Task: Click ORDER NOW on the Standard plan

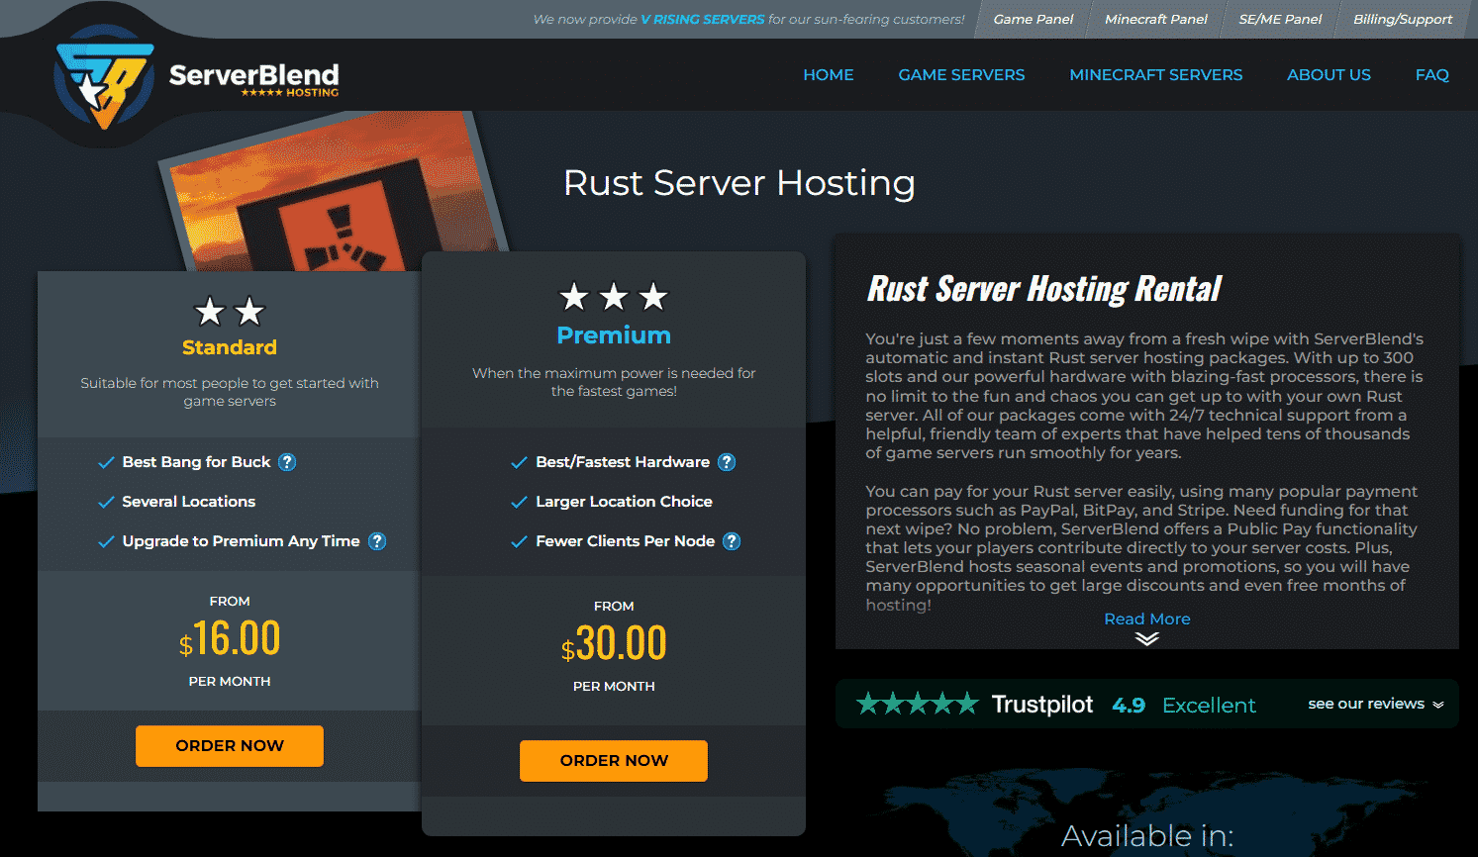Action: pos(230,745)
